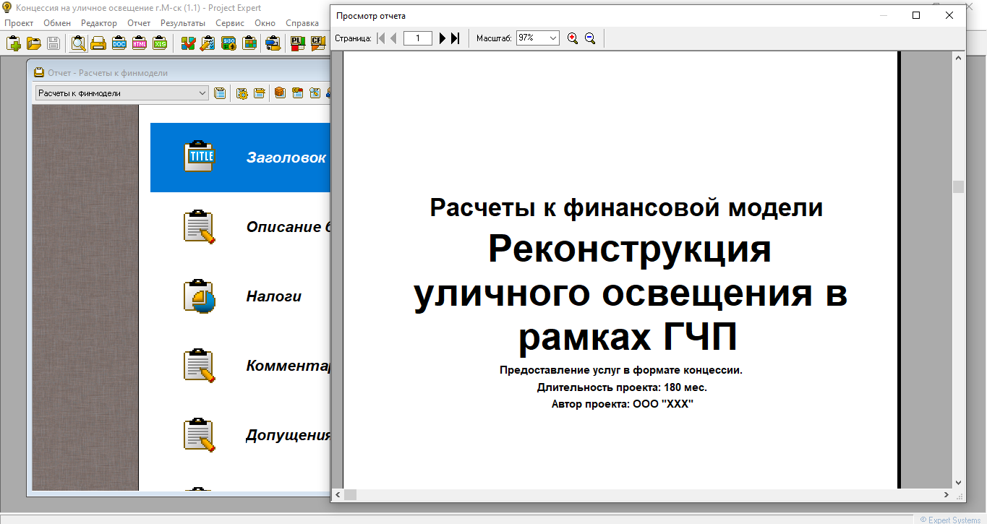Open the PL report icon
Viewport: 987px width, 524px height.
pos(297,43)
